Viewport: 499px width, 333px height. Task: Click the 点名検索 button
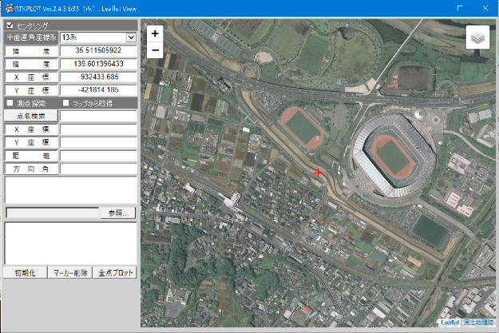coord(30,116)
